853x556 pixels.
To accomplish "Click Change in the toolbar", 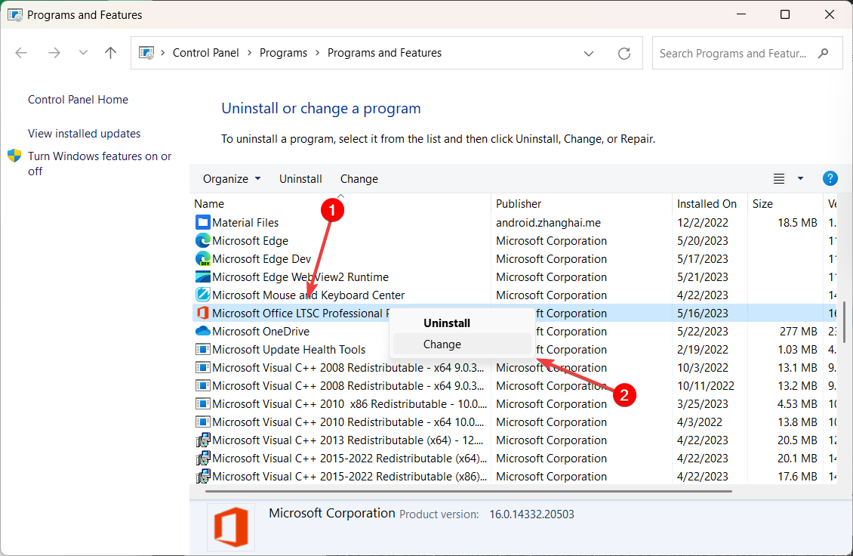I will [359, 178].
